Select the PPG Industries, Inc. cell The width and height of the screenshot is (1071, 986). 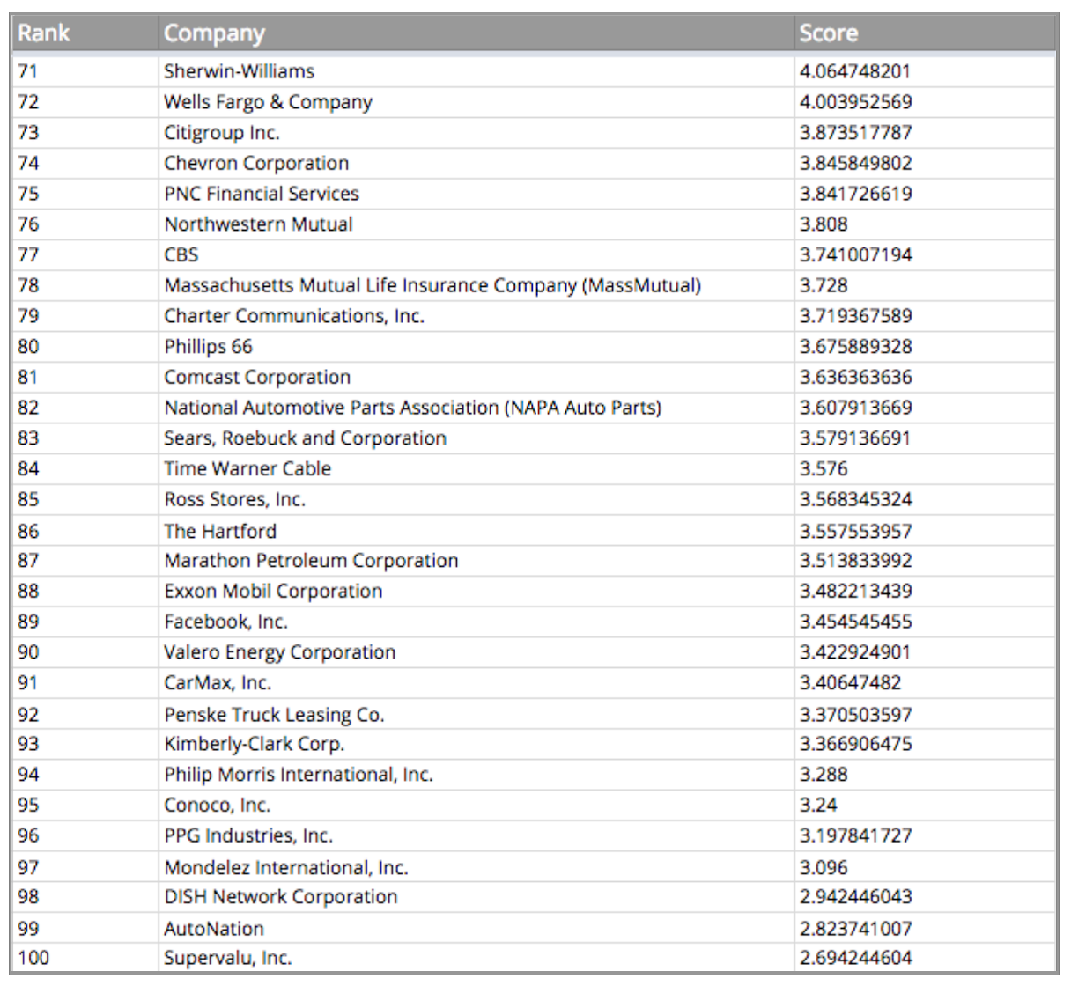[476, 835]
